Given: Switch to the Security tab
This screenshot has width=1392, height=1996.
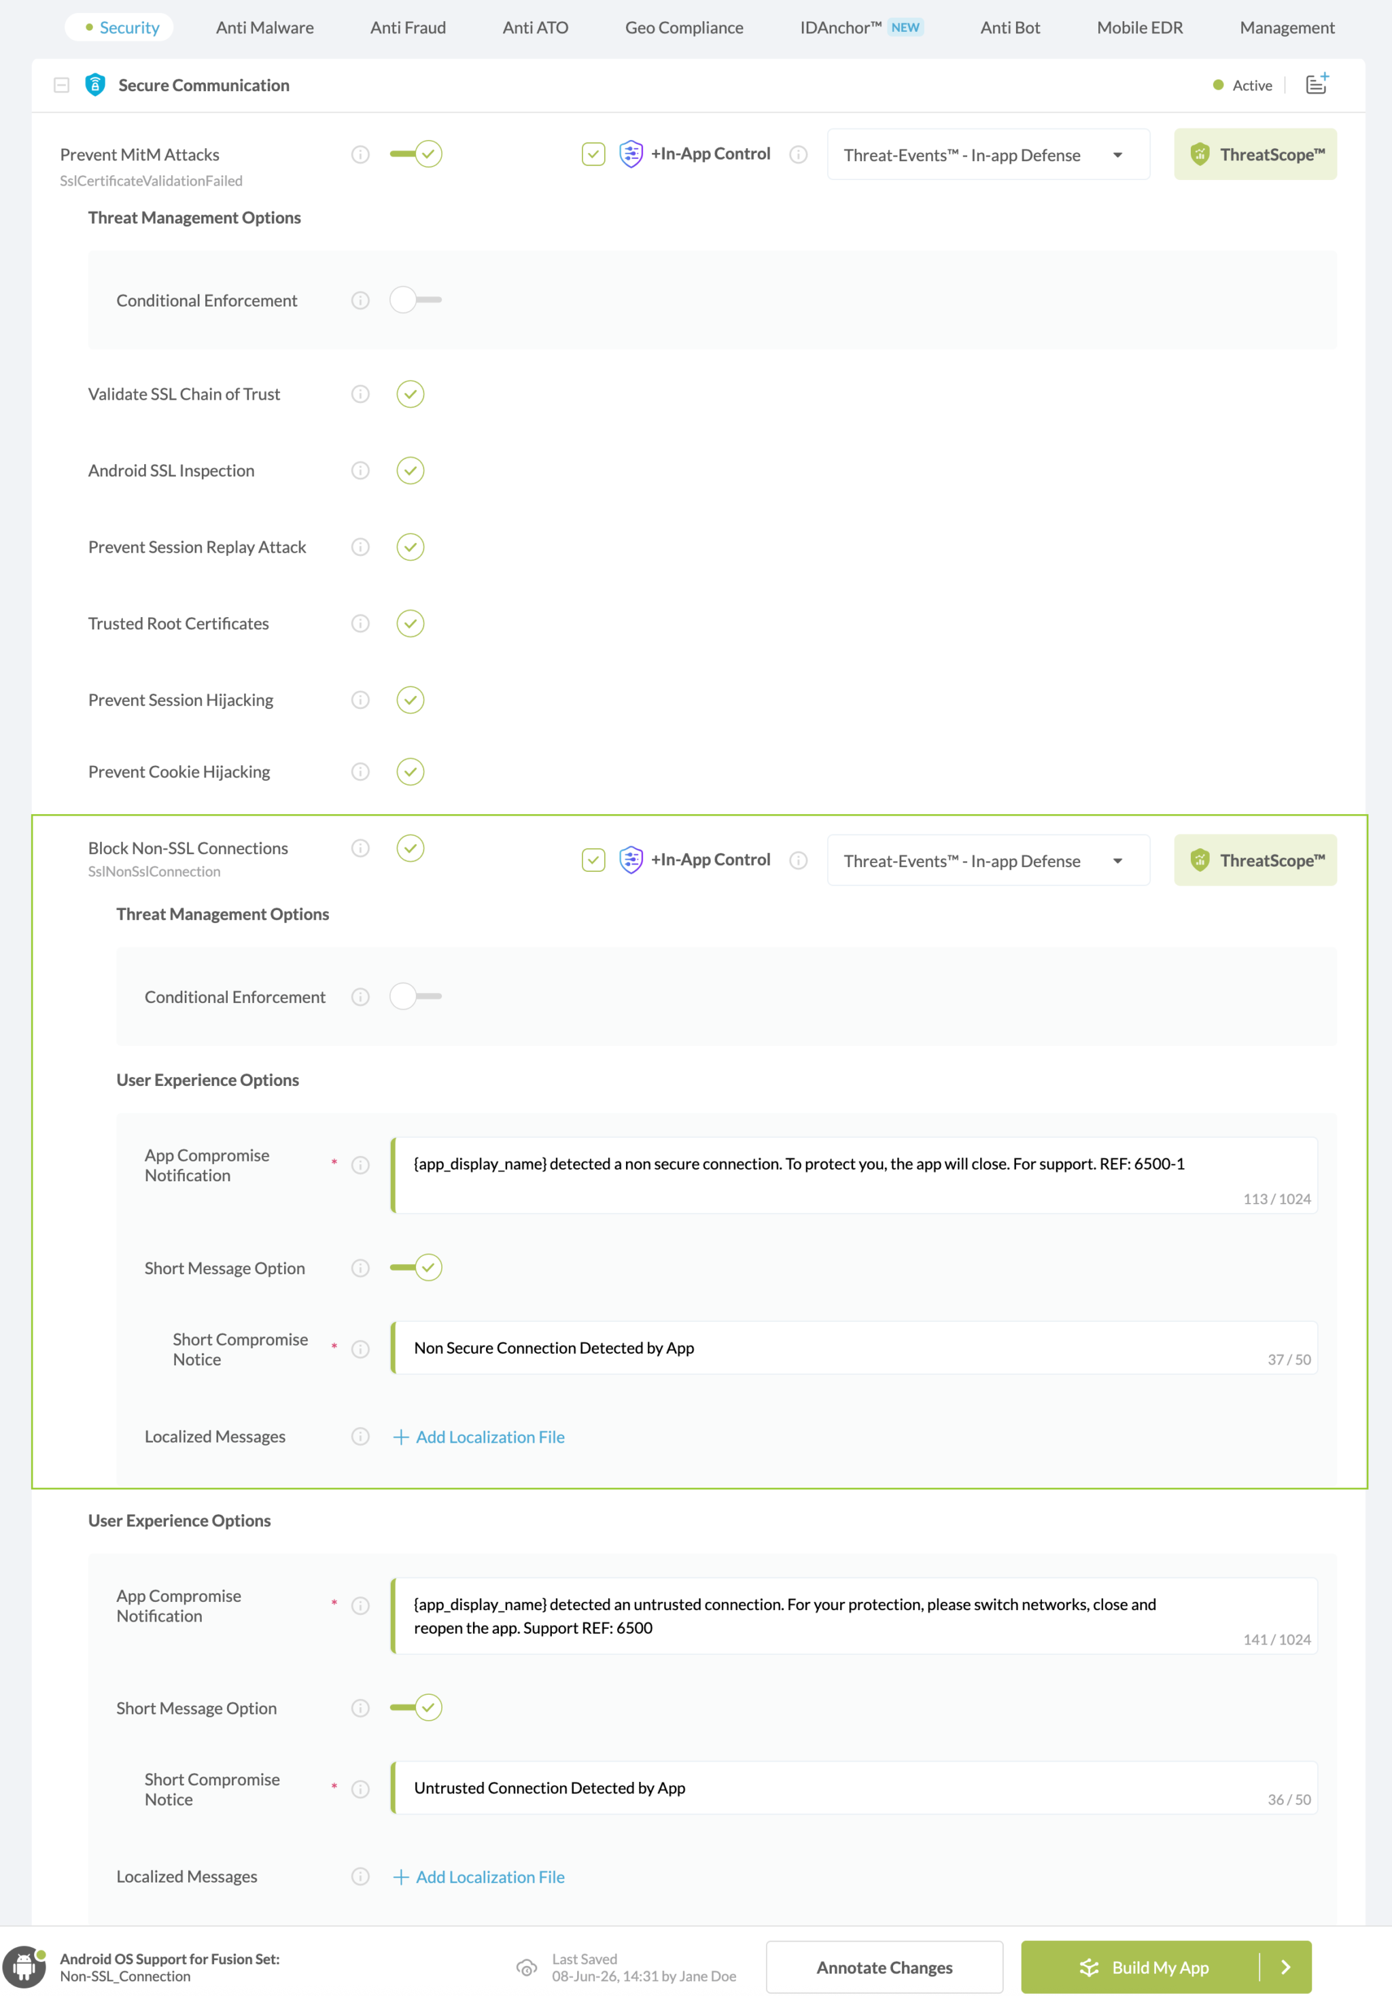Looking at the screenshot, I should (120, 27).
